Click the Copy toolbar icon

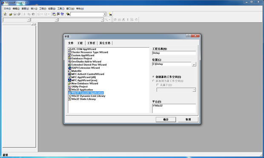[x=29, y=14]
